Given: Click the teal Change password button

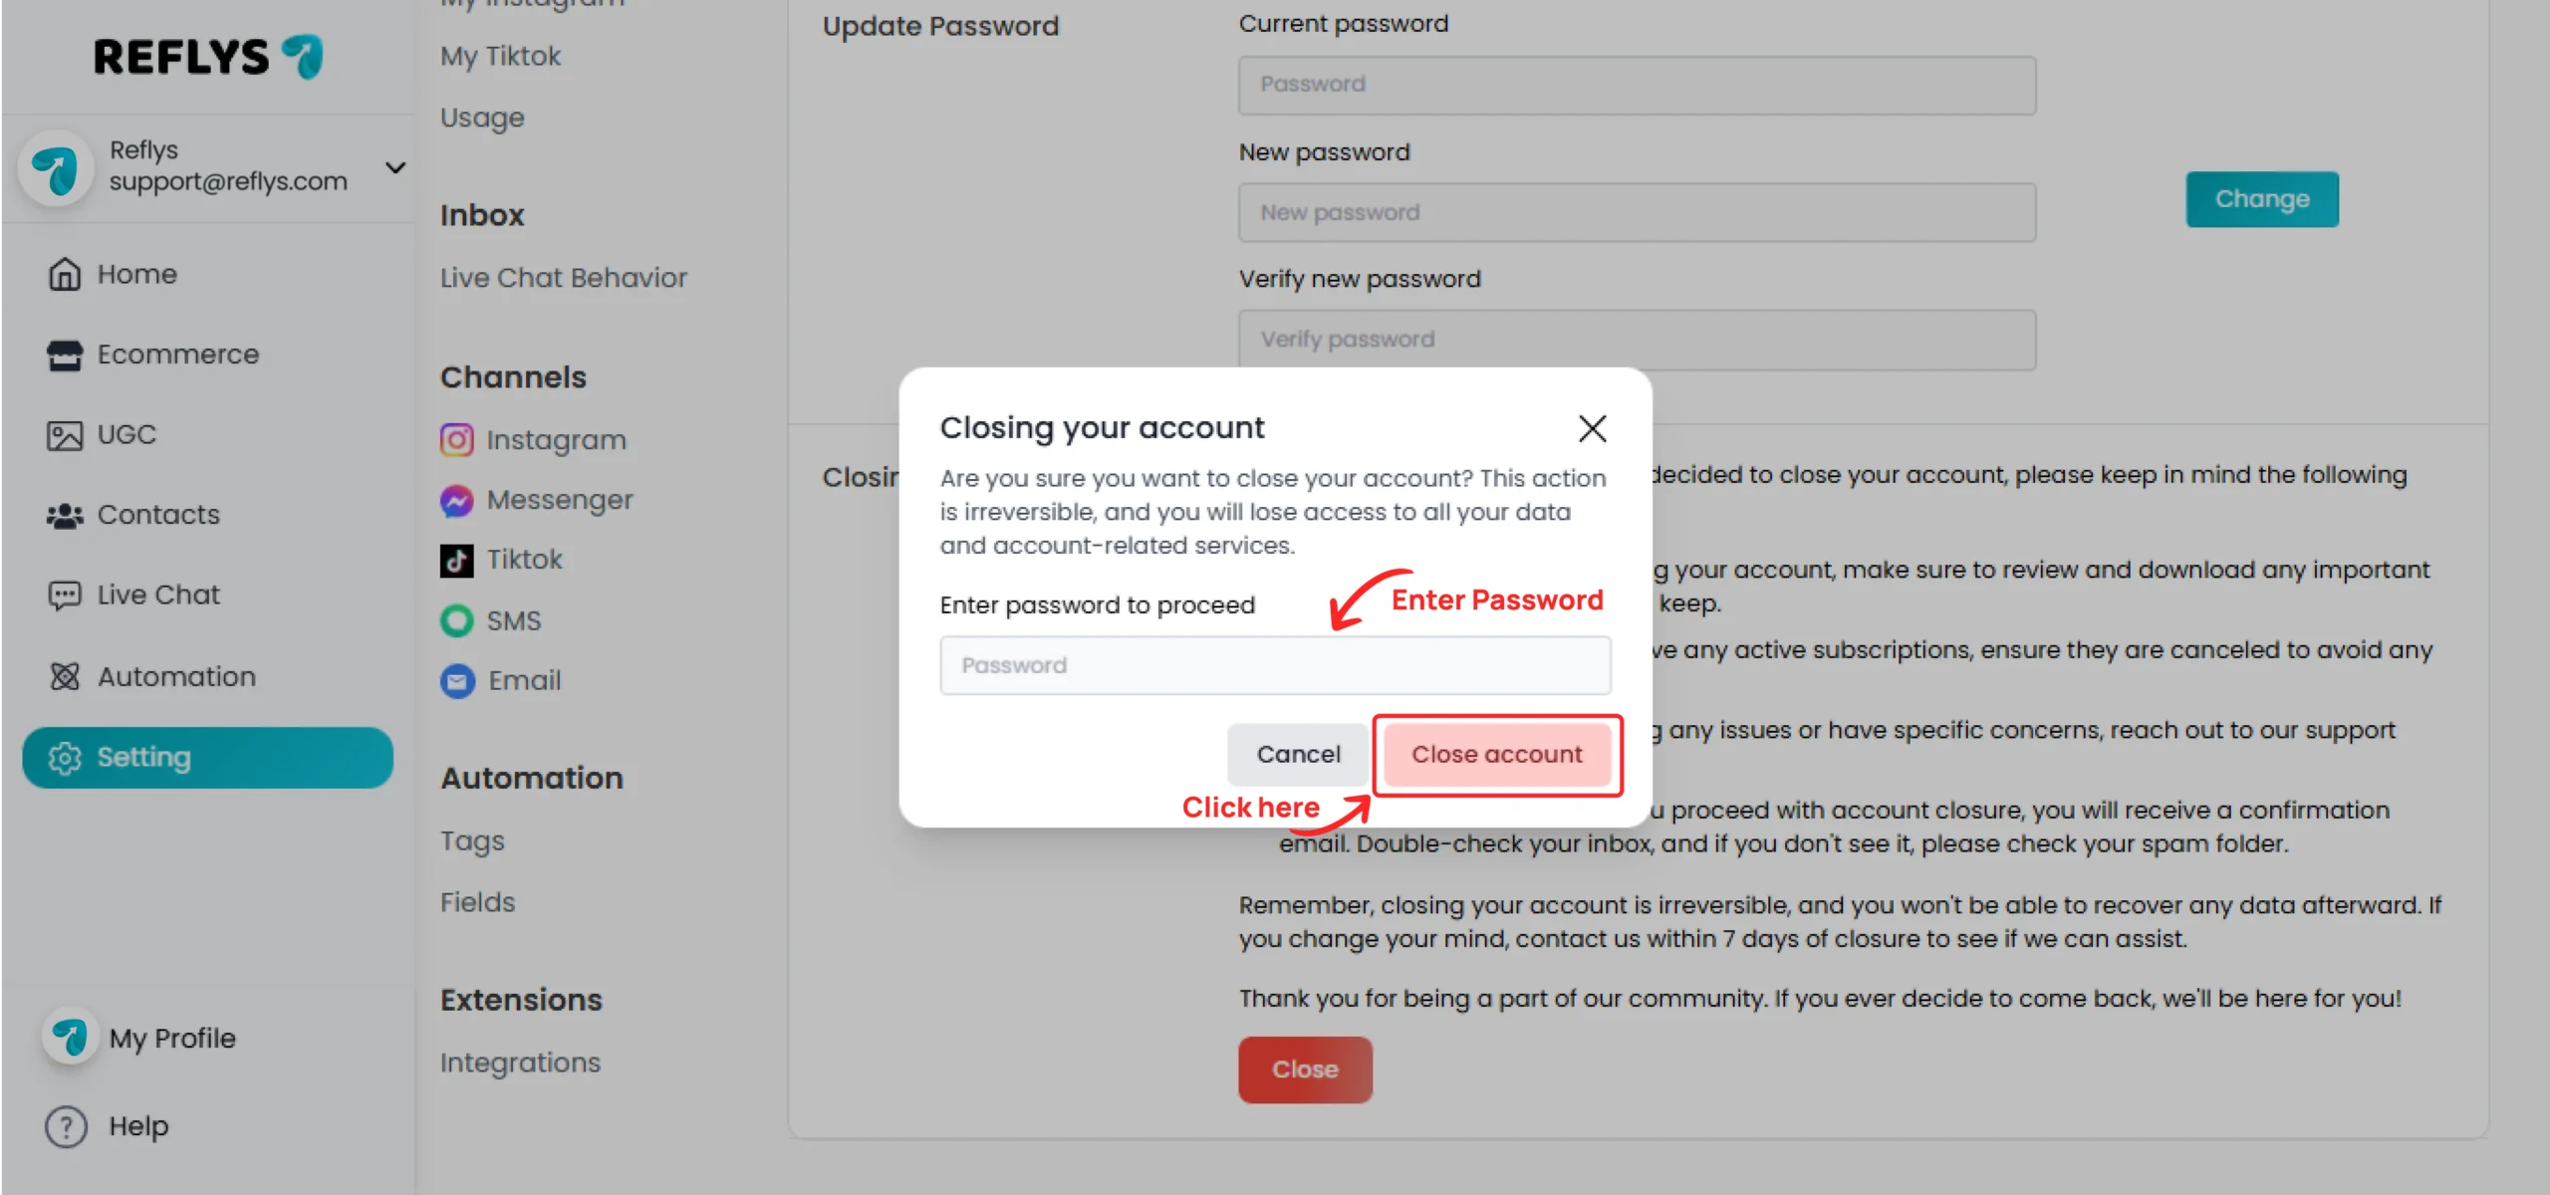Looking at the screenshot, I should coord(2262,199).
